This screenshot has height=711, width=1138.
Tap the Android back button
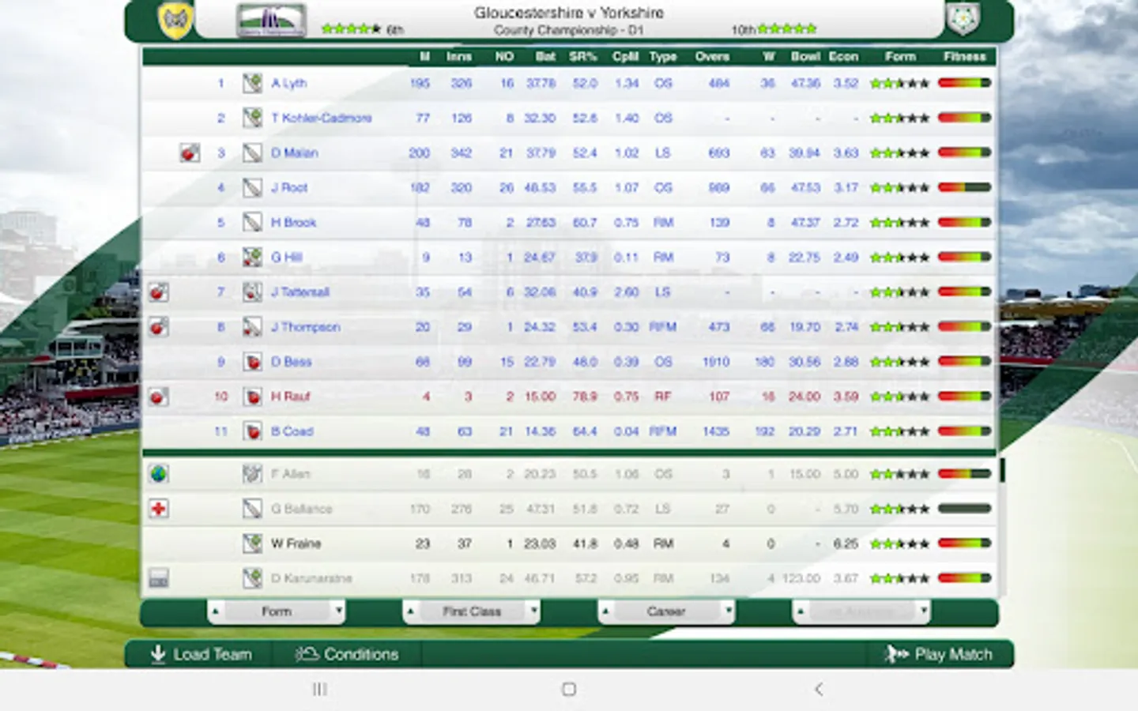click(x=819, y=689)
